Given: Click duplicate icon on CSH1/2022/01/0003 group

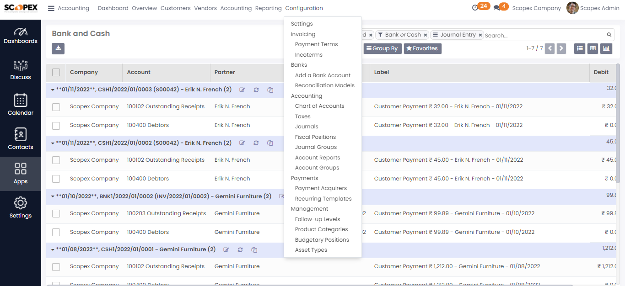Looking at the screenshot, I should coord(270,90).
